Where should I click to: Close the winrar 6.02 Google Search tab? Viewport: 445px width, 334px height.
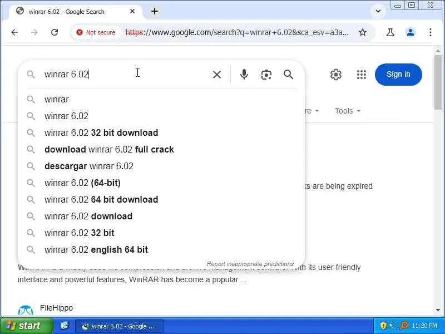(132, 11)
